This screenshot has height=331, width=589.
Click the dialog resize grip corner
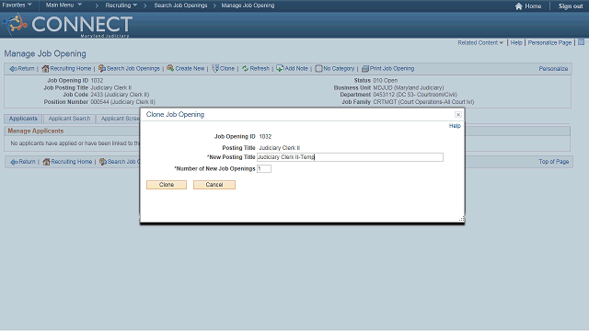click(461, 219)
